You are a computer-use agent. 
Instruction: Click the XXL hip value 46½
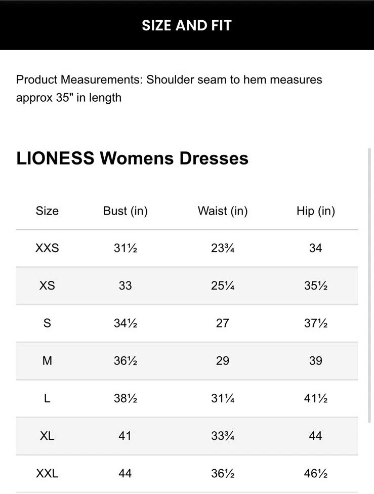tap(316, 474)
